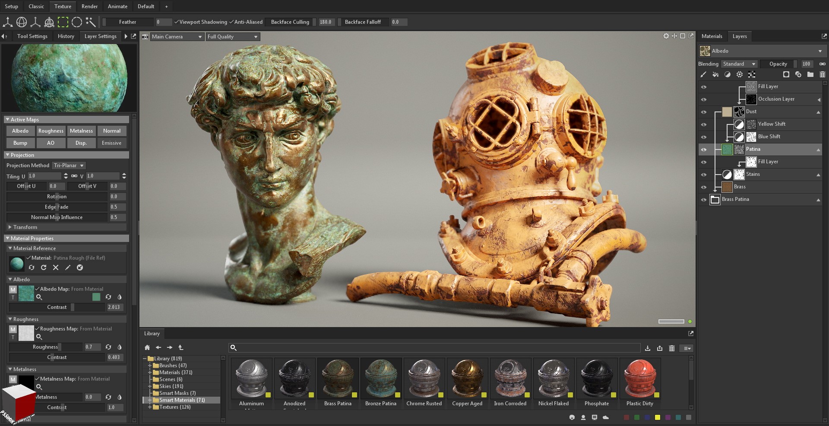Click the green albedo color swatch

[96, 297]
